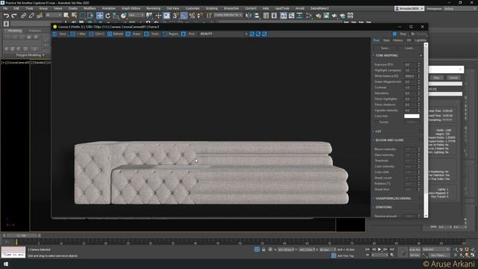478x269 pixels.
Task: Expand the Sharpening/Blurring section
Action: (x=373, y=199)
